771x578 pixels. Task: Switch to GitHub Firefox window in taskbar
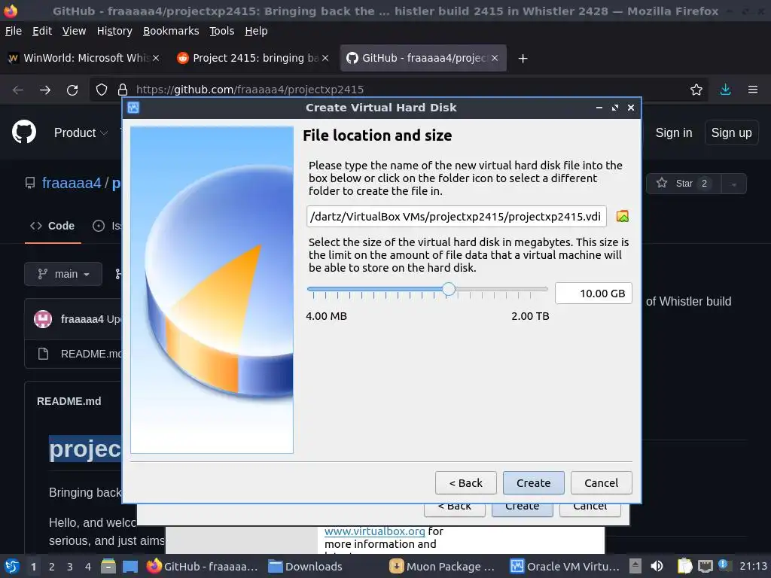point(203,566)
